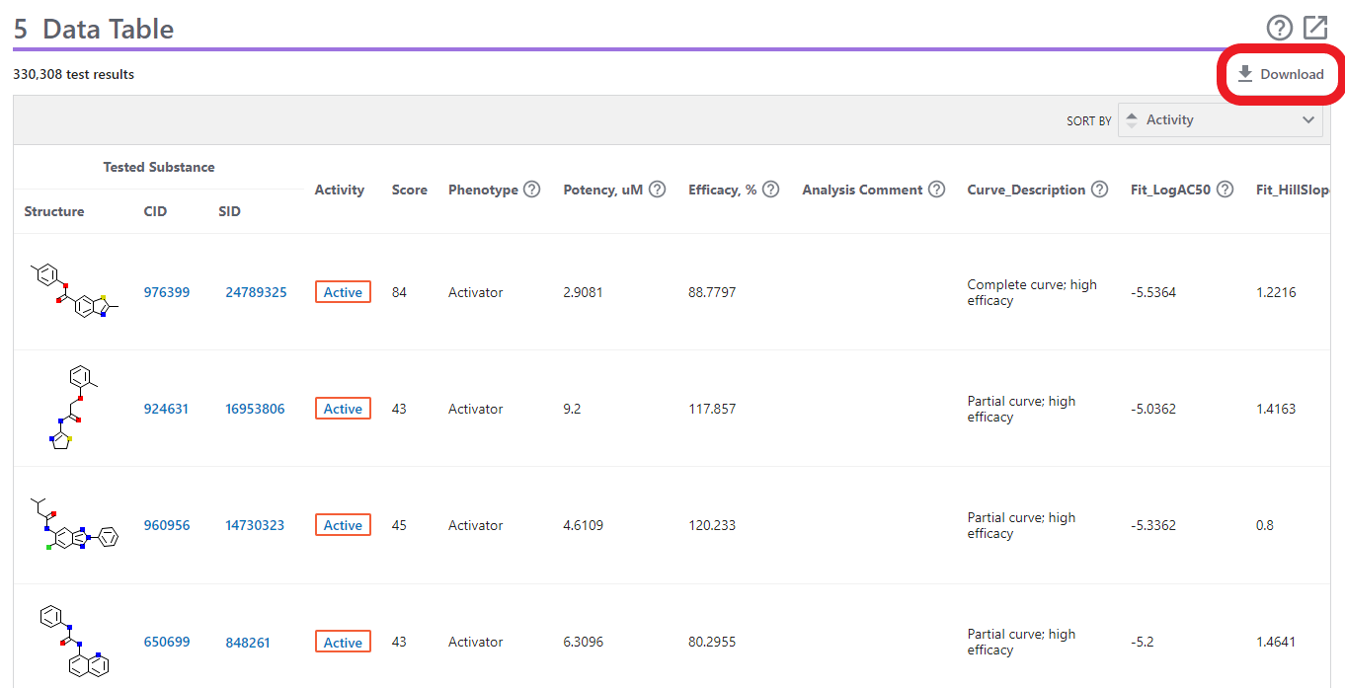Screen dimensions: 1345x688
Task: Click the Potency, uM help icon
Action: (657, 190)
